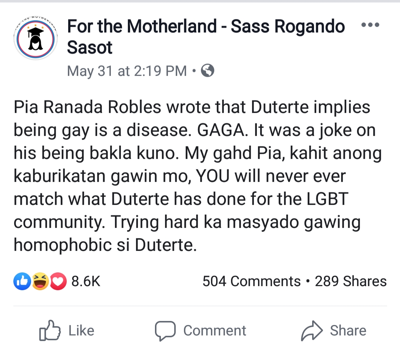Viewport: 400px width, 354px height.
Task: Click the post line containing 'LGBT'
Action: pyautogui.click(x=181, y=199)
